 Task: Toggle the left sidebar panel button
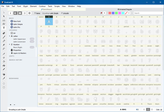tap(16, 13)
